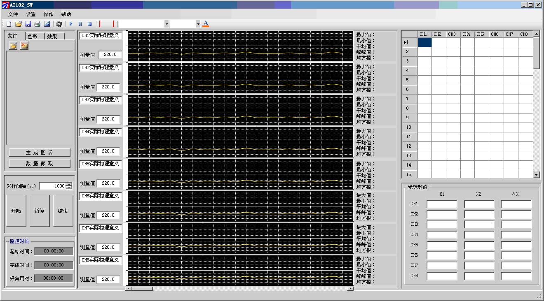Click the open folder icon in 文件 tab

pyautogui.click(x=13, y=46)
